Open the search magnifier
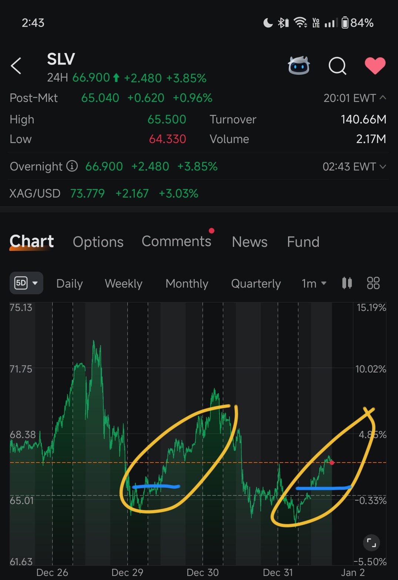The height and width of the screenshot is (580, 398). click(x=337, y=66)
